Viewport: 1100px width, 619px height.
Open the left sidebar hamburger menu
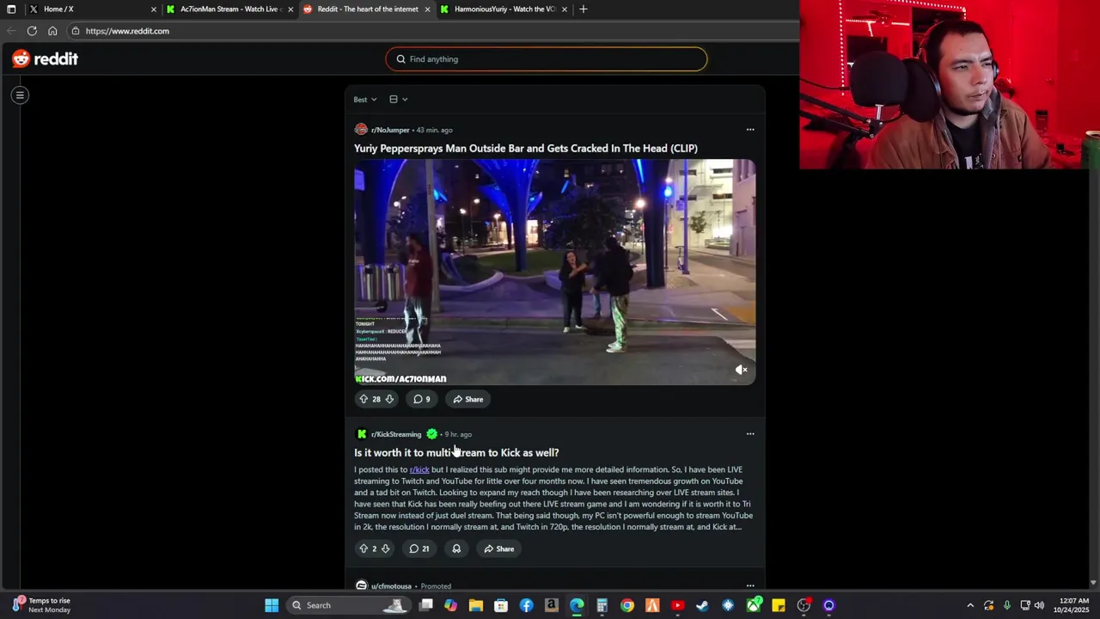(20, 95)
